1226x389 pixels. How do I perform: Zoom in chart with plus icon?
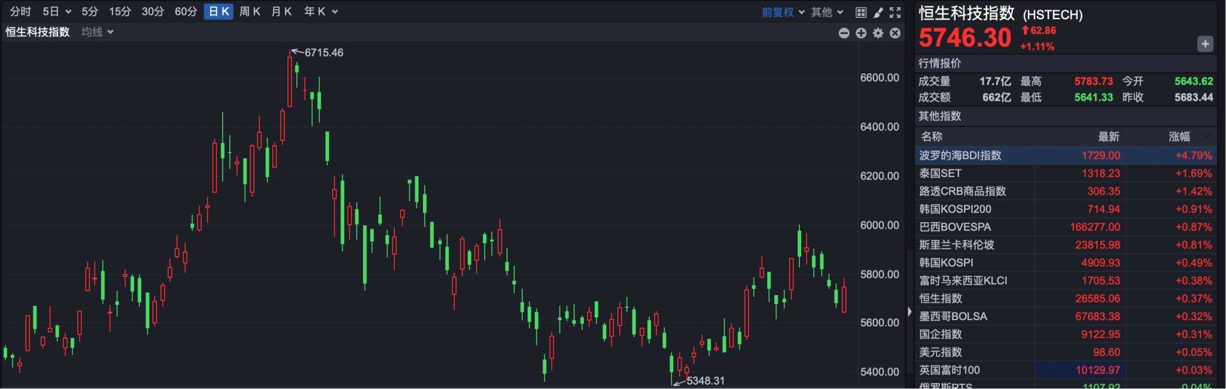click(x=861, y=33)
